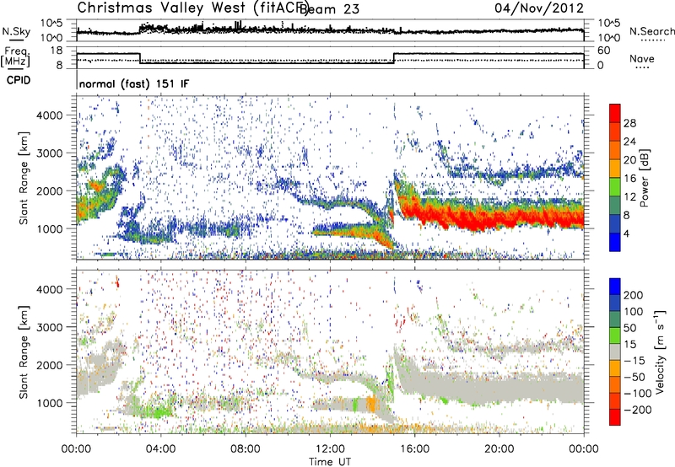Select the 'CPID' row label
Screen dimensions: 675x467
point(19,80)
